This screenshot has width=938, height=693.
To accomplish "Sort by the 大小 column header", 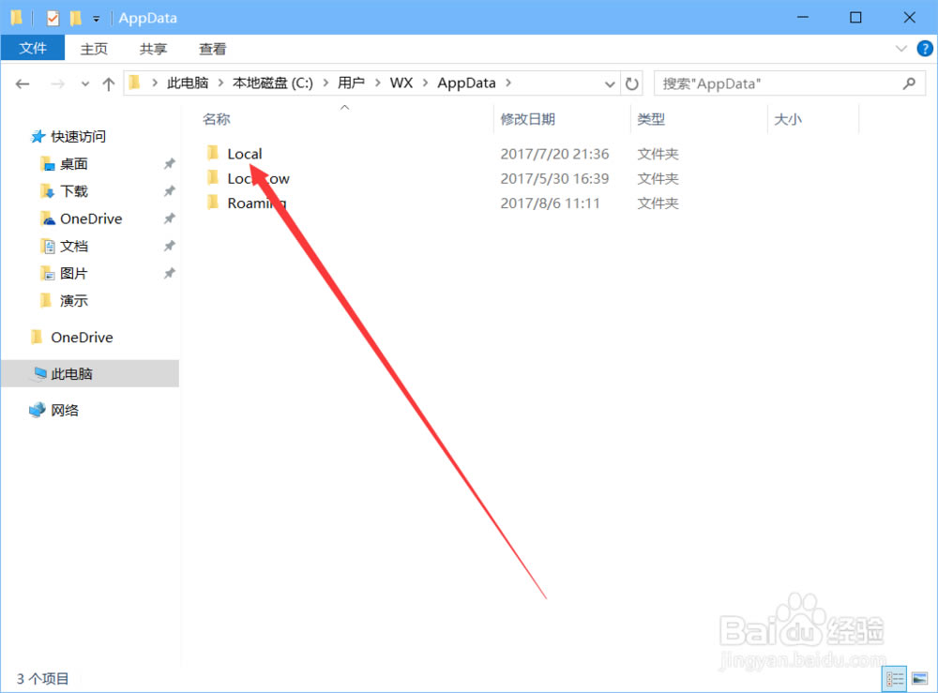I will click(x=788, y=119).
